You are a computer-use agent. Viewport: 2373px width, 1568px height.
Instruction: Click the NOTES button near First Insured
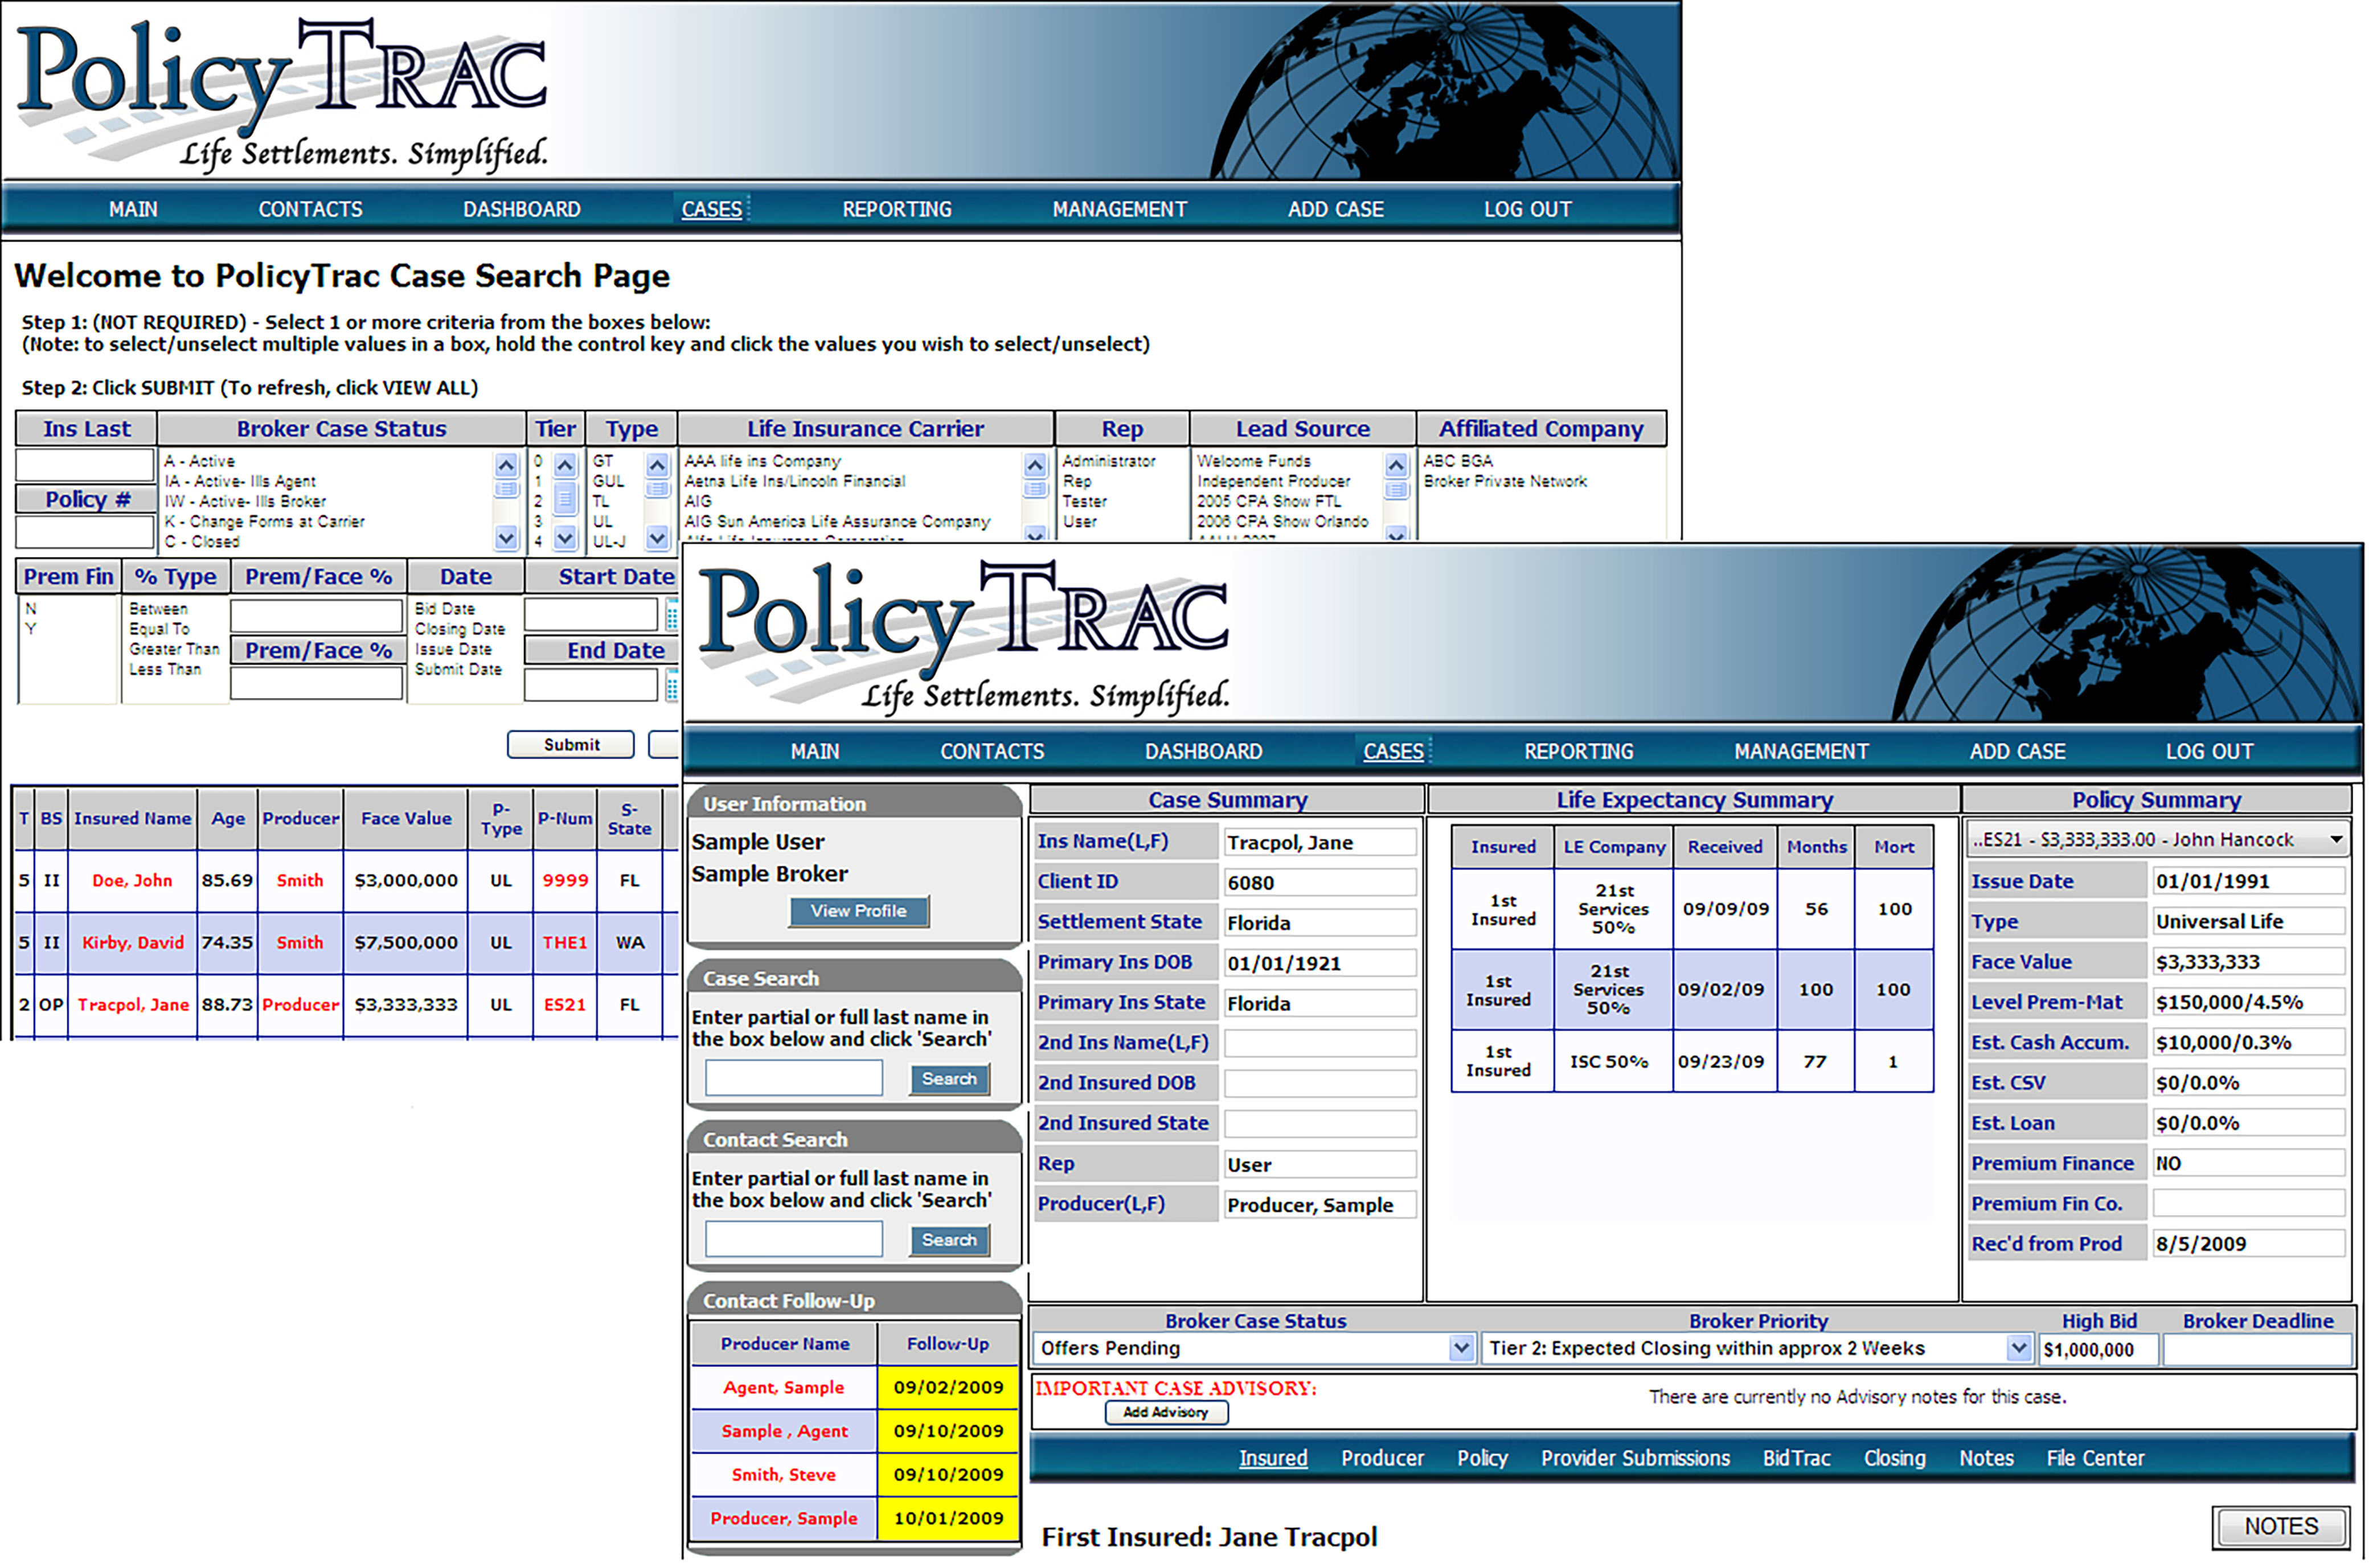[x=2280, y=1527]
